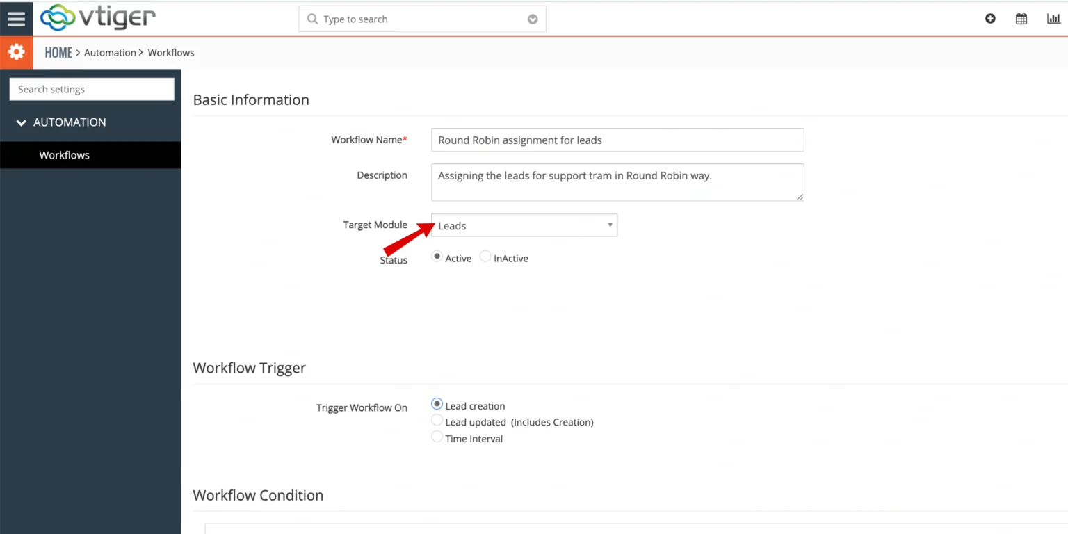The image size is (1068, 534).
Task: Select Workflows in the sidebar
Action: tap(64, 154)
